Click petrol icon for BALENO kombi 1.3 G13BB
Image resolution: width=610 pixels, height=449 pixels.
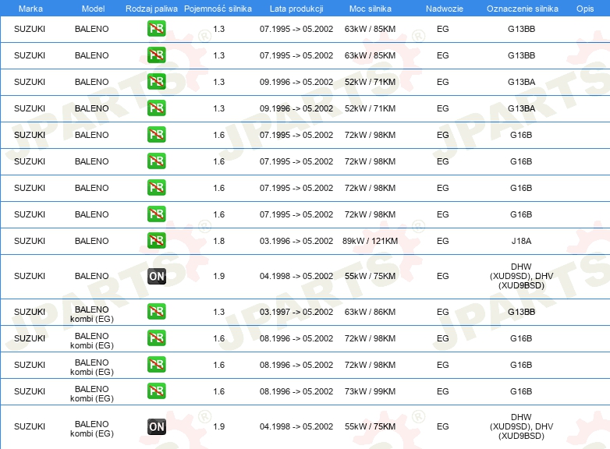pos(156,312)
